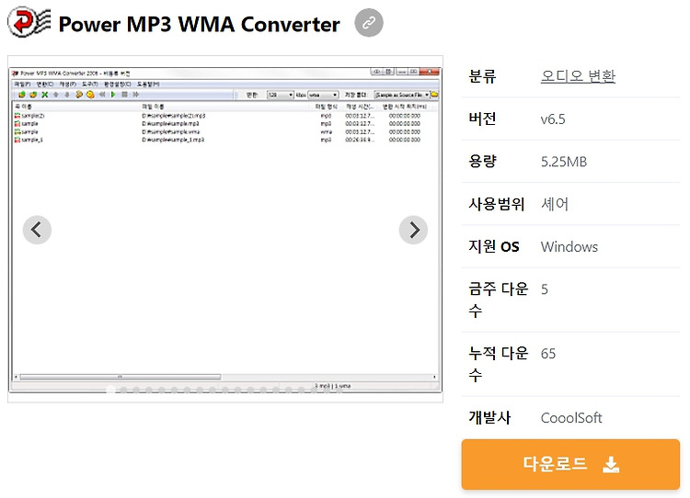690x498 pixels.
Task: Click the supported OS value Windows
Action: pos(569,246)
